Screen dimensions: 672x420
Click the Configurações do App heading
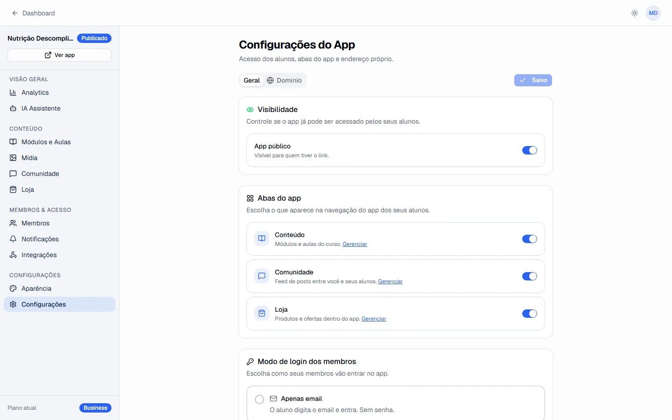click(297, 45)
